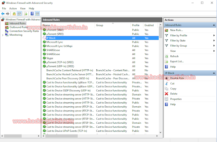Click the Copy icon in Actions
This screenshot has width=217, height=142.
(166, 89)
